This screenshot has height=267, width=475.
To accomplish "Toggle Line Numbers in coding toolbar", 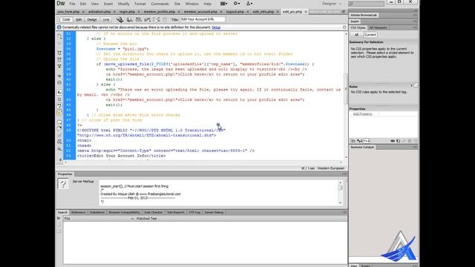I will pyautogui.click(x=59, y=92).
